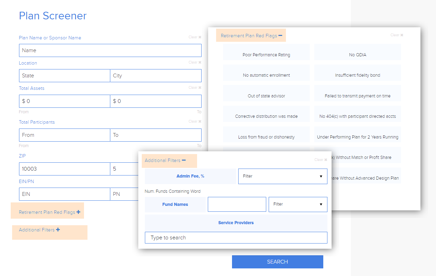Expand Retirement Plan Red Flags with plus icon
The height and width of the screenshot is (276, 436).
click(x=78, y=212)
